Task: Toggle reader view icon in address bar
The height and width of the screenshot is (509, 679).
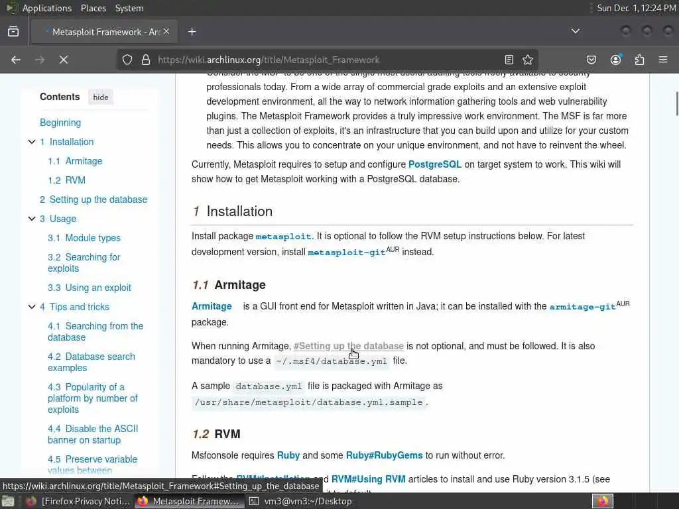Action: (x=509, y=60)
